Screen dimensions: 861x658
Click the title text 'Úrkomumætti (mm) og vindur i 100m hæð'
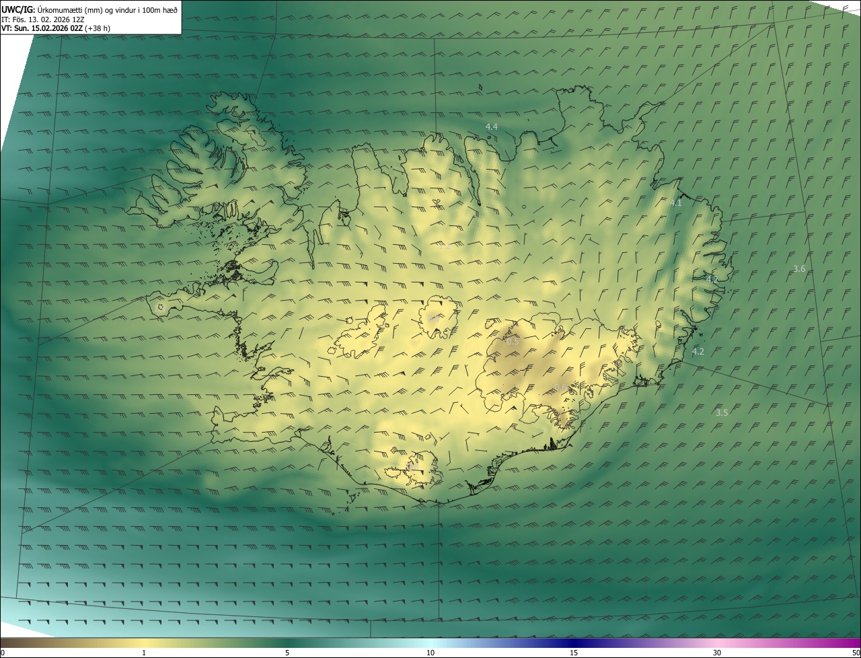(x=108, y=9)
